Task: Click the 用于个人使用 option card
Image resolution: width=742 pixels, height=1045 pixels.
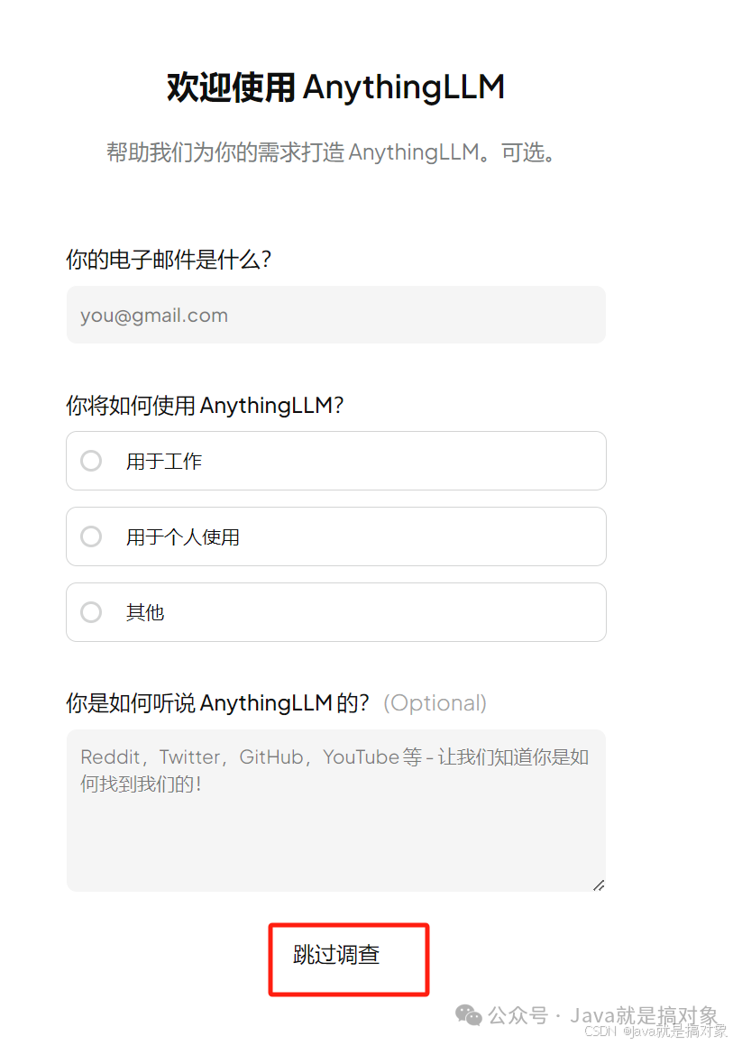Action: coord(335,536)
